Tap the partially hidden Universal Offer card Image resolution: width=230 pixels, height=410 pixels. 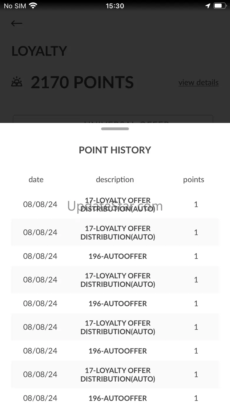[113, 119]
